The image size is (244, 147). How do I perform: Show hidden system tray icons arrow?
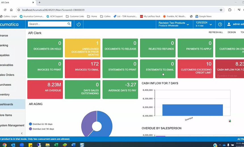(x=220, y=145)
